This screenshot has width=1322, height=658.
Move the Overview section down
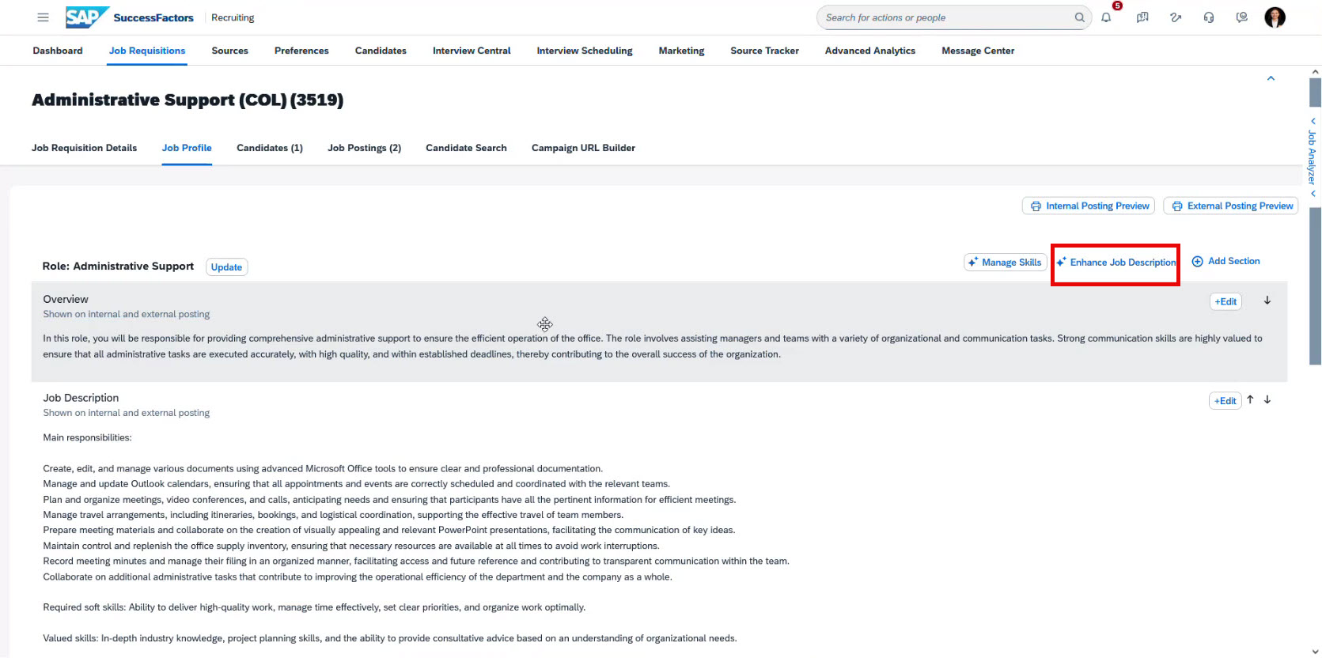point(1267,301)
